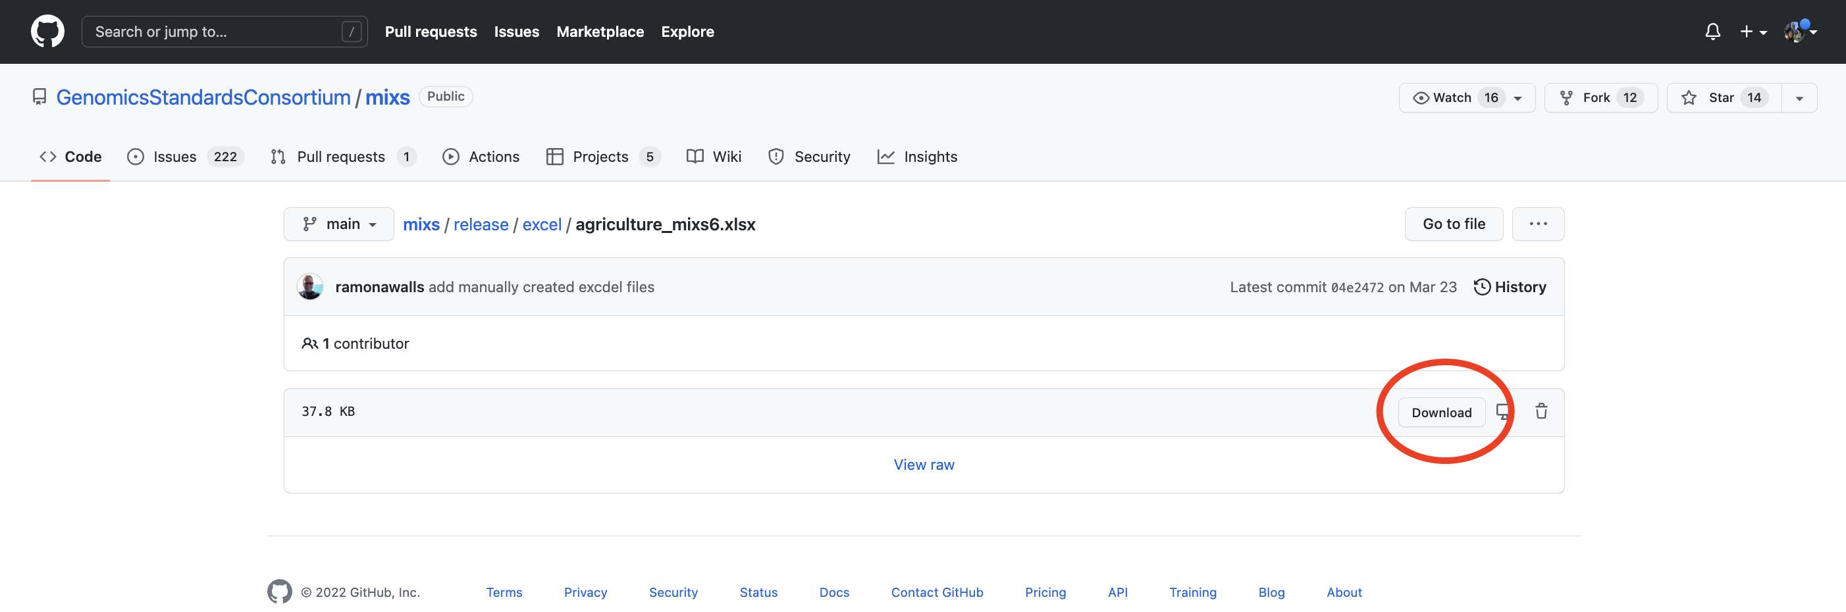Switch to the Issues tab

(186, 156)
